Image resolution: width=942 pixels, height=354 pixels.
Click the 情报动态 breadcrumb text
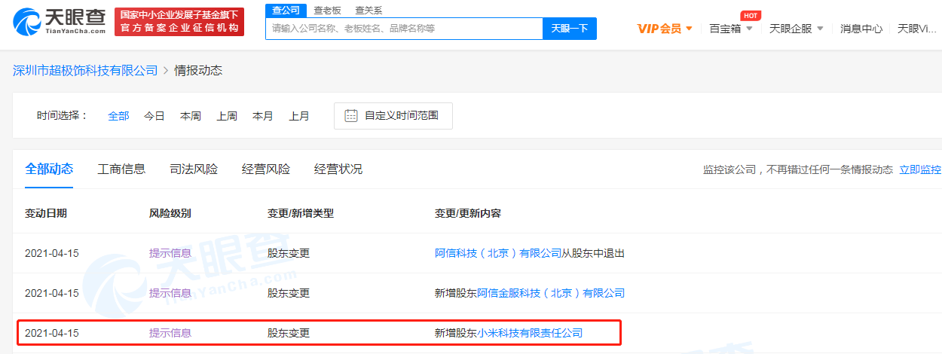198,70
